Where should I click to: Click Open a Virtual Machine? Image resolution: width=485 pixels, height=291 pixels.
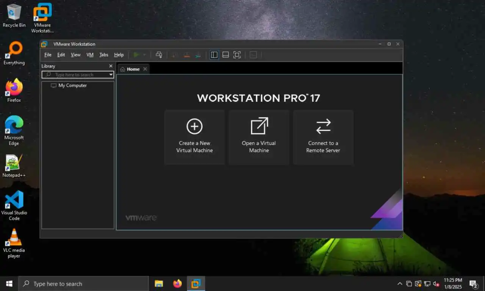(x=259, y=137)
